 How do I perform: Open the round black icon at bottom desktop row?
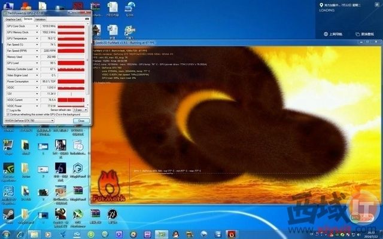pyautogui.click(x=112, y=214)
